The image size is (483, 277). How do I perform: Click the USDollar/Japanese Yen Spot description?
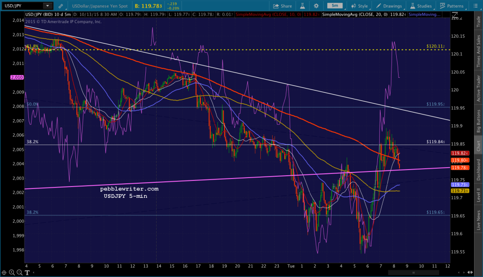pyautogui.click(x=100, y=6)
